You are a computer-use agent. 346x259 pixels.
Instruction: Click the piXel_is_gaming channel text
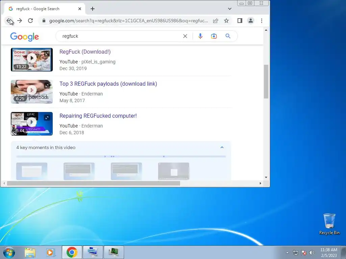coord(98,62)
